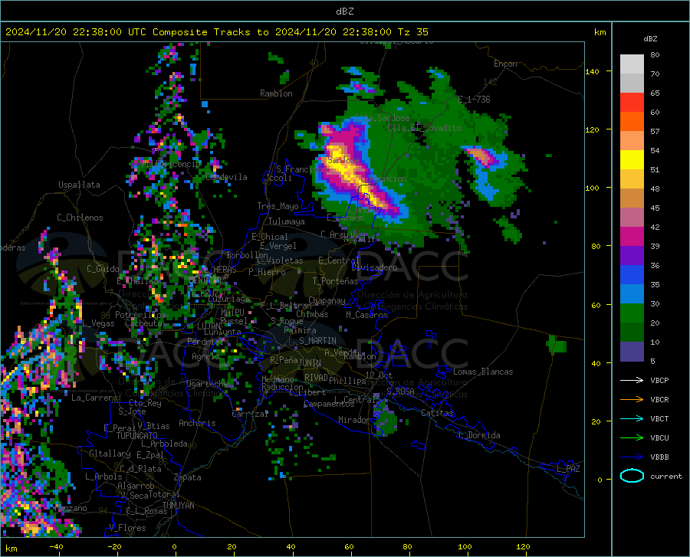This screenshot has width=690, height=557.
Task: Pick the gold swatch between 51 and 48
Action: click(632, 179)
